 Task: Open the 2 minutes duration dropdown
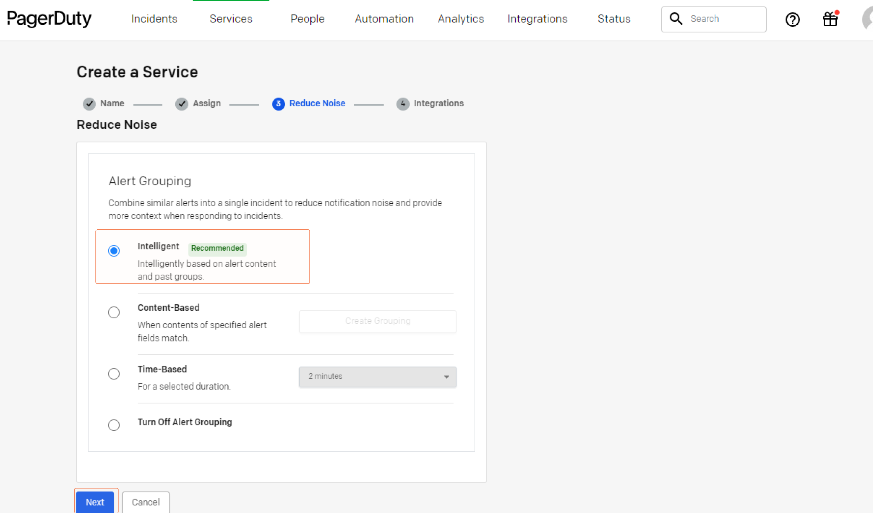click(377, 377)
